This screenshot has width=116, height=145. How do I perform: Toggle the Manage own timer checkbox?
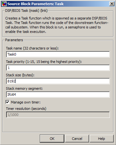click(7, 102)
